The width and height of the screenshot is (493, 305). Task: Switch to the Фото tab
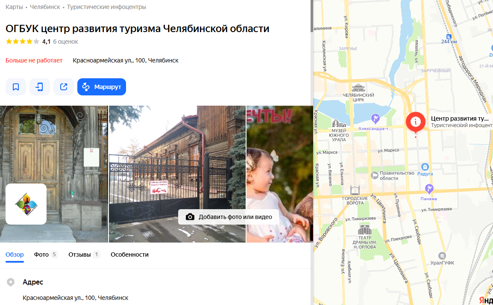click(x=46, y=255)
